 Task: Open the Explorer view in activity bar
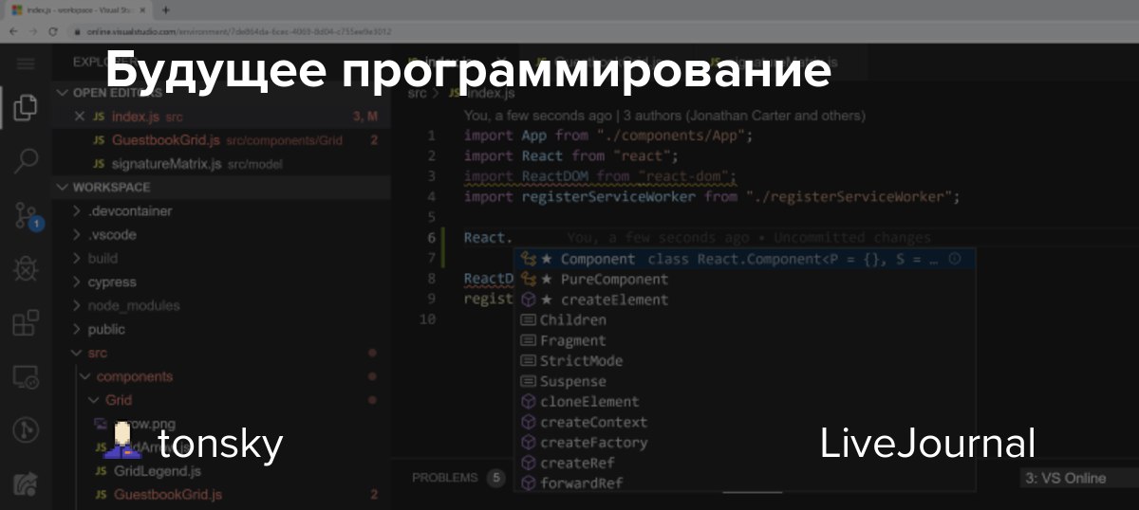pos(26,106)
